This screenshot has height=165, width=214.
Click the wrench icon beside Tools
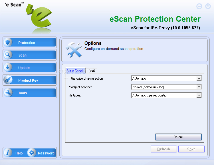tap(8, 92)
